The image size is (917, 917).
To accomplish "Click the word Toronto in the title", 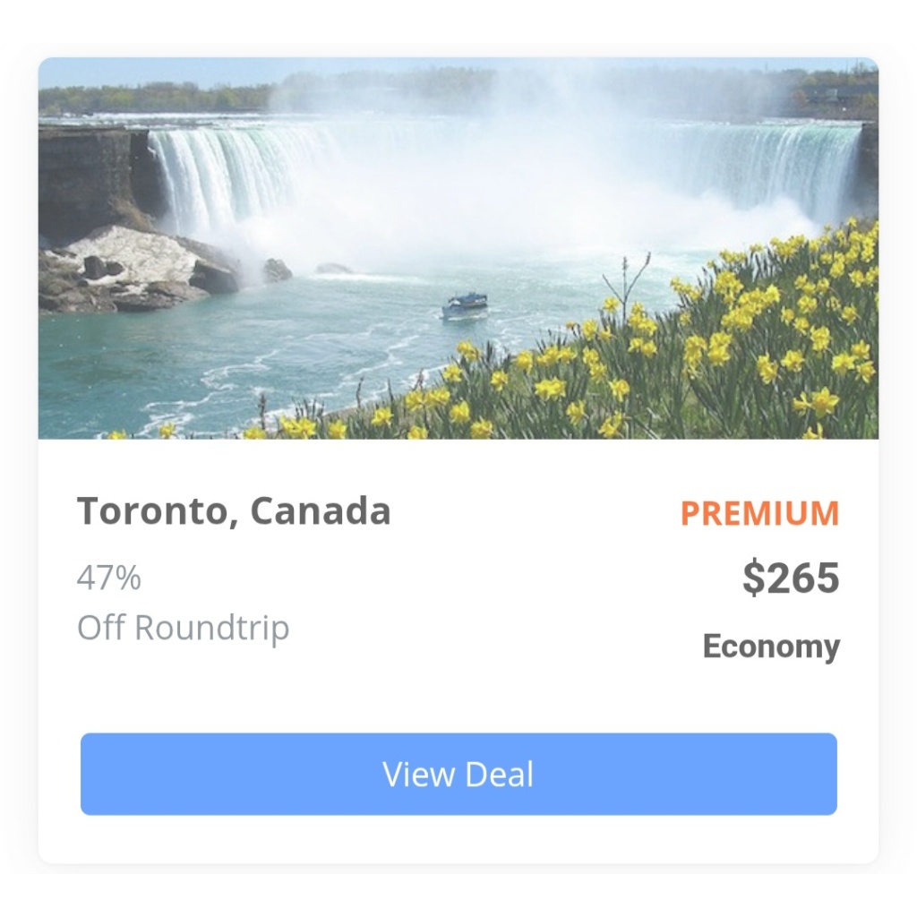I will (152, 510).
